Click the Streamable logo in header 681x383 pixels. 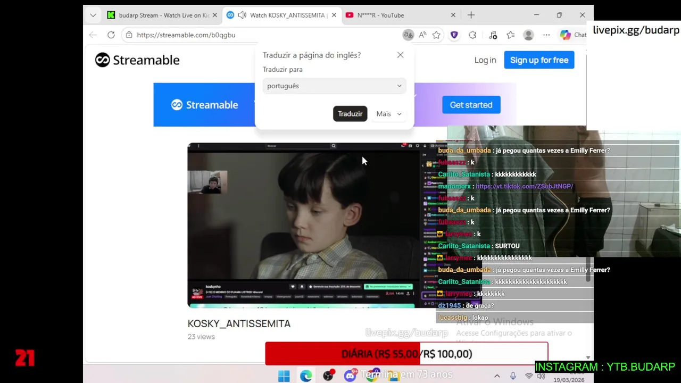(x=137, y=60)
